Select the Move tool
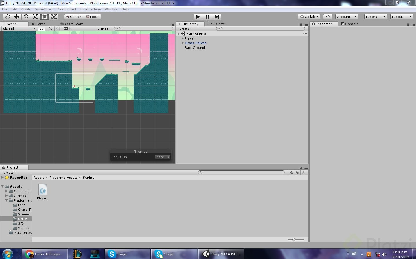 pyautogui.click(x=17, y=17)
